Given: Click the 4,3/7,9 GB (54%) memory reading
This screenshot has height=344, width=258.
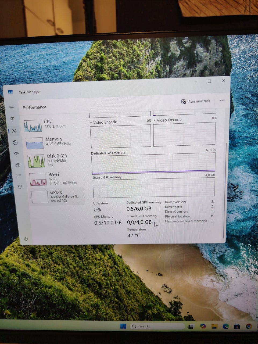Looking at the screenshot, I should [x=58, y=144].
